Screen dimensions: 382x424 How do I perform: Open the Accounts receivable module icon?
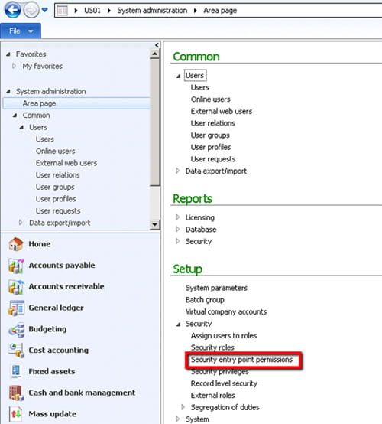(x=16, y=287)
